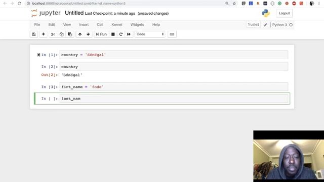Paste cells below icon
This screenshot has width=324, height=182.
pyautogui.click(x=70, y=34)
